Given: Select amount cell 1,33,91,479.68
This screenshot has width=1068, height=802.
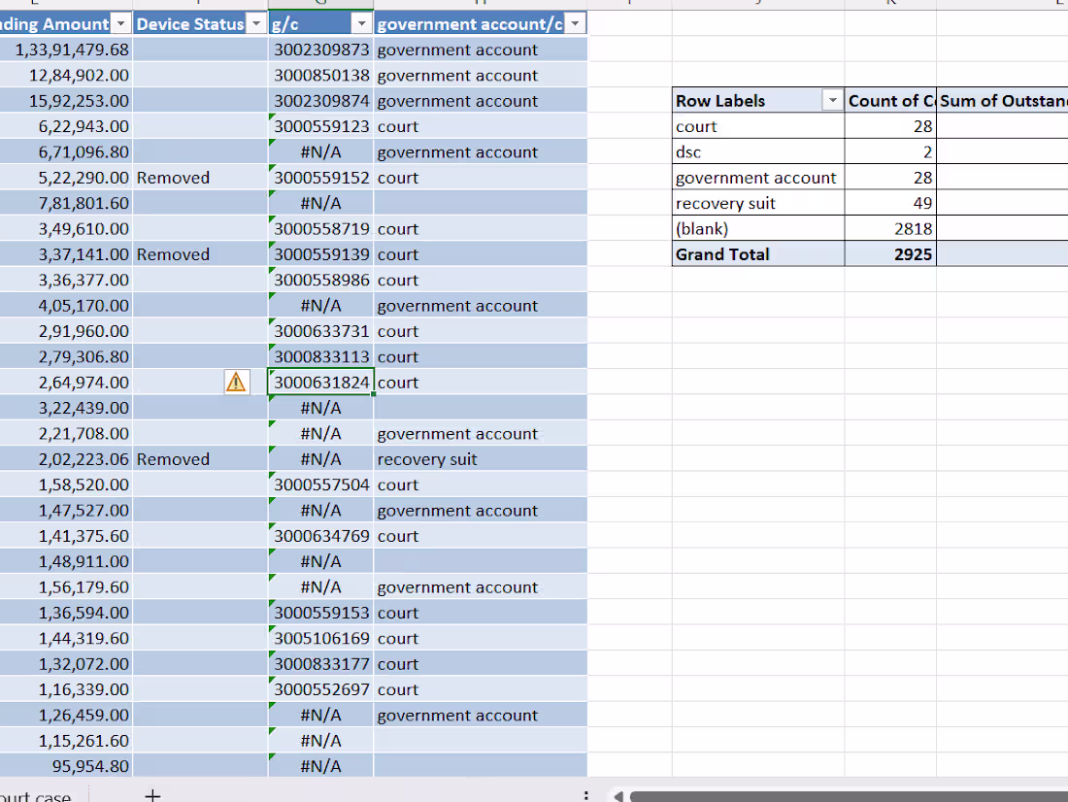Looking at the screenshot, I should tap(65, 50).
